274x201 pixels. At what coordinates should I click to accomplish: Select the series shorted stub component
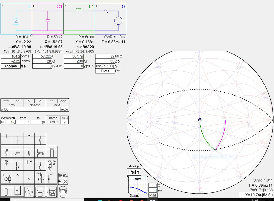29,152
